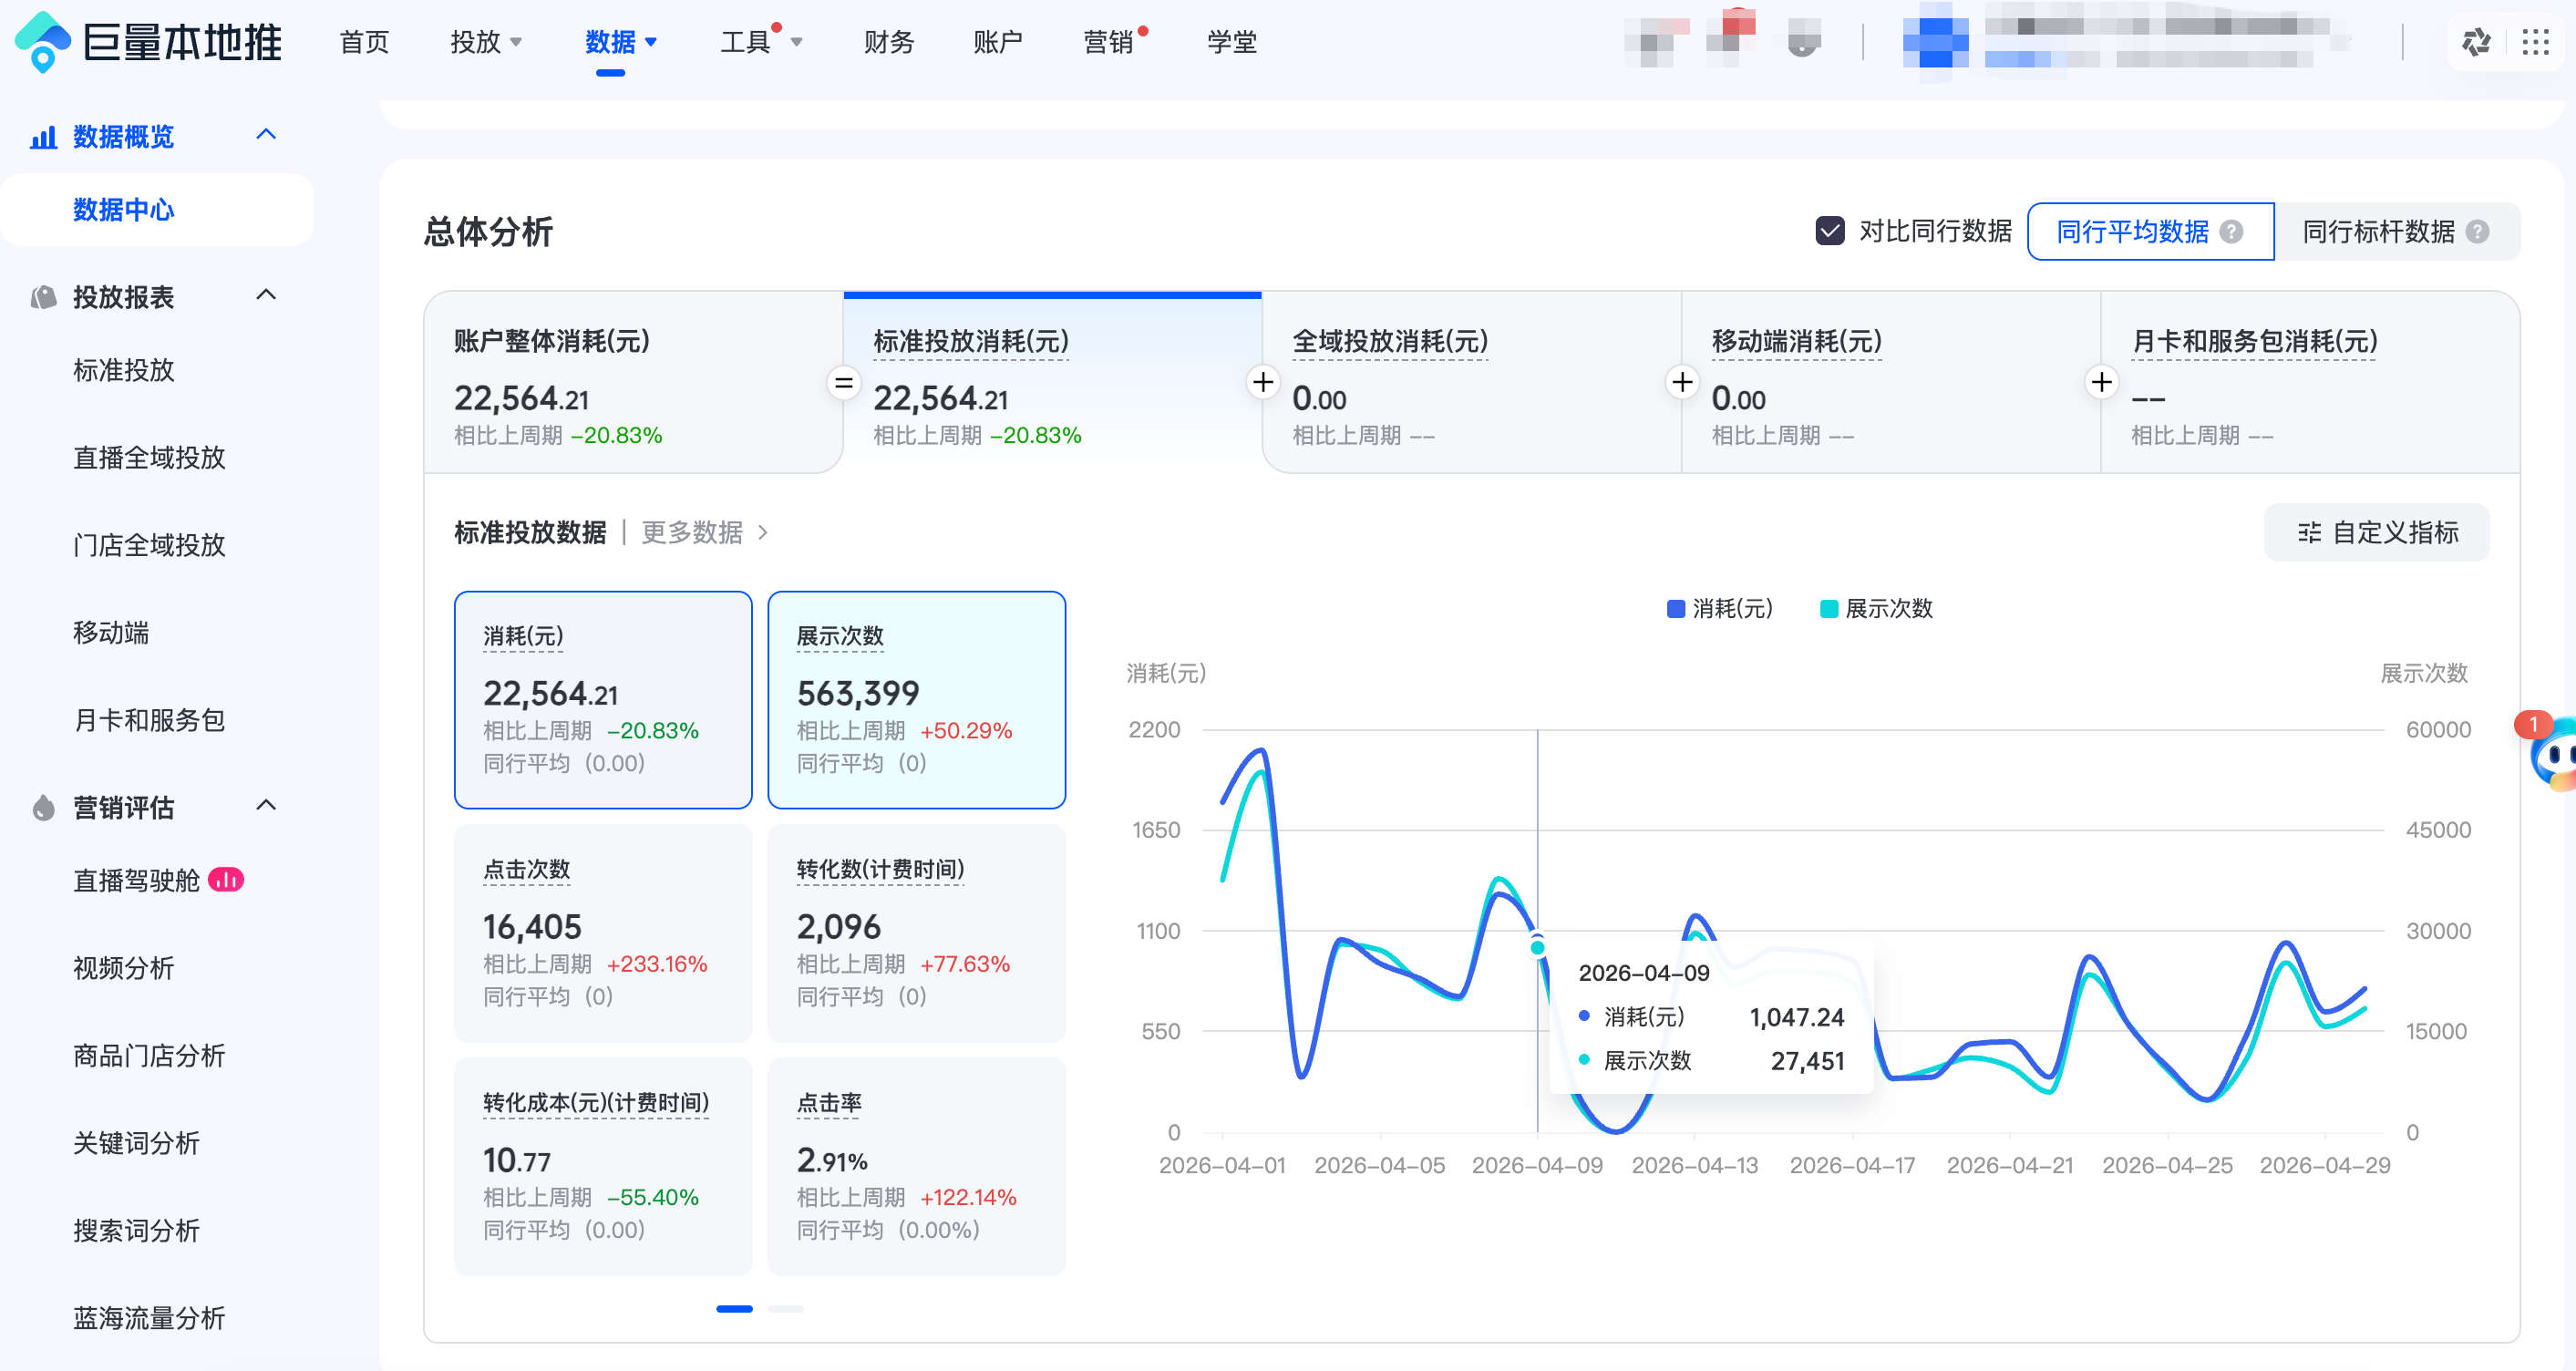Click the 数据概览 bar chart icon
Image resolution: width=2576 pixels, height=1371 pixels.
[43, 137]
